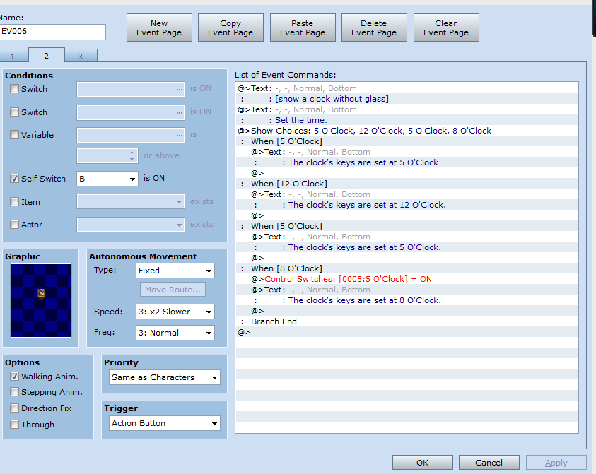Viewport: 596px width, 474px height.
Task: Confirm changes with the OK button
Action: 423,463
